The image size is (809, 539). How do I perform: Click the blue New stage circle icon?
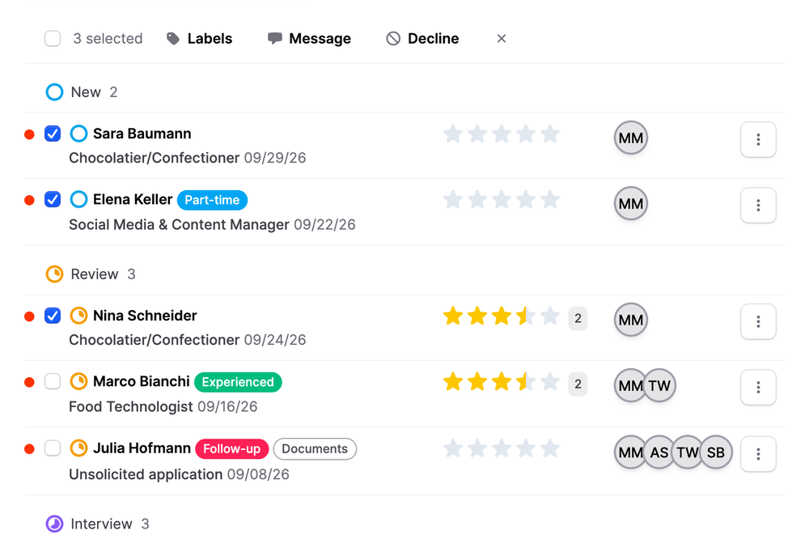54,92
